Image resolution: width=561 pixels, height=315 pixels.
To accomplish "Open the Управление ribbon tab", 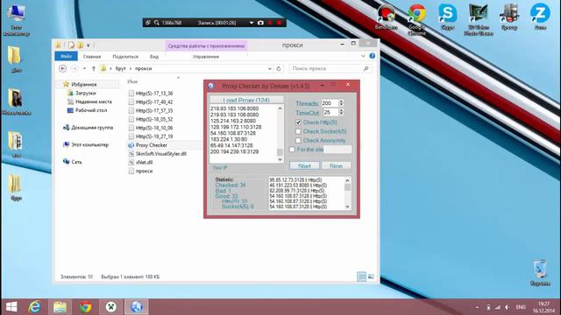I will (x=206, y=56).
